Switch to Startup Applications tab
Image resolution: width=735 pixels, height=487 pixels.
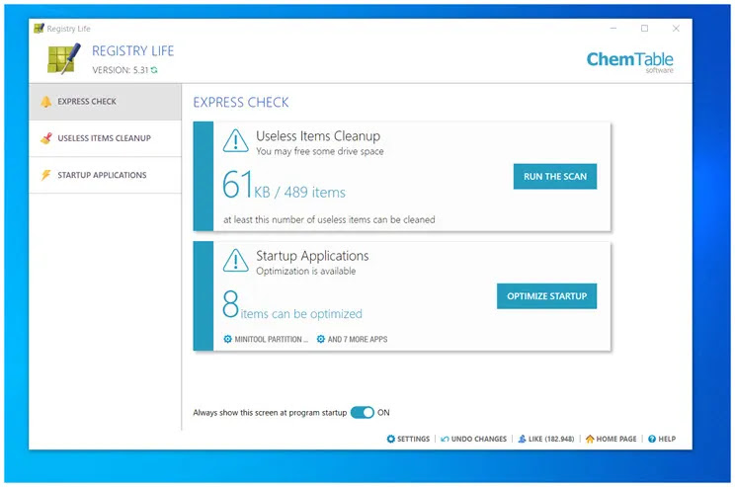(x=105, y=175)
